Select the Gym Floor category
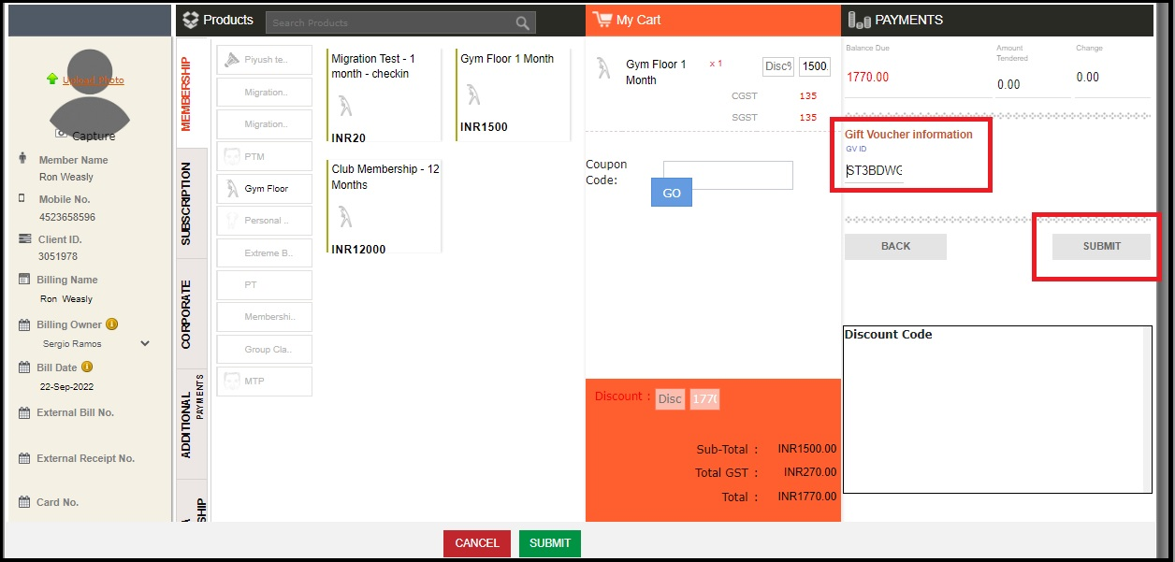1175x562 pixels. [265, 189]
